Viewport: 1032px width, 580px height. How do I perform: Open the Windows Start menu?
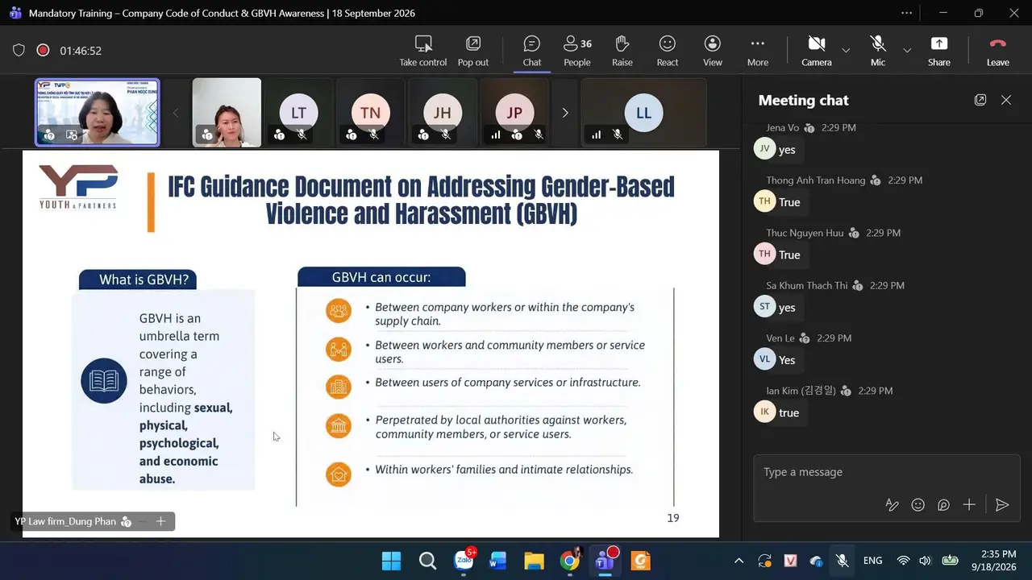point(391,561)
